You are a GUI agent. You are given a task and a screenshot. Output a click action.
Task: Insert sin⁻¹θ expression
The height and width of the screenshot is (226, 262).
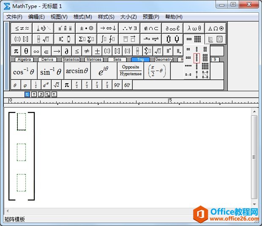[51, 71]
